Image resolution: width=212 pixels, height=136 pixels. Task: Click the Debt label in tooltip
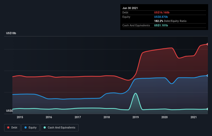tap(125, 12)
